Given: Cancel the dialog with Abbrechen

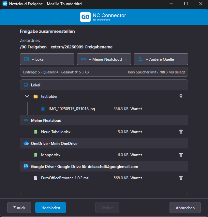Looking at the screenshot, I should click(x=185, y=208).
